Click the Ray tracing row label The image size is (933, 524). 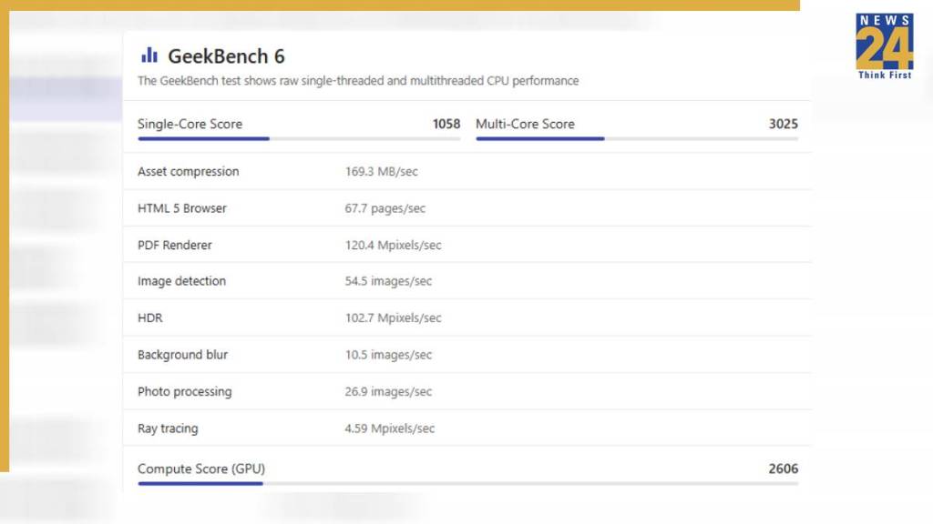pos(168,428)
